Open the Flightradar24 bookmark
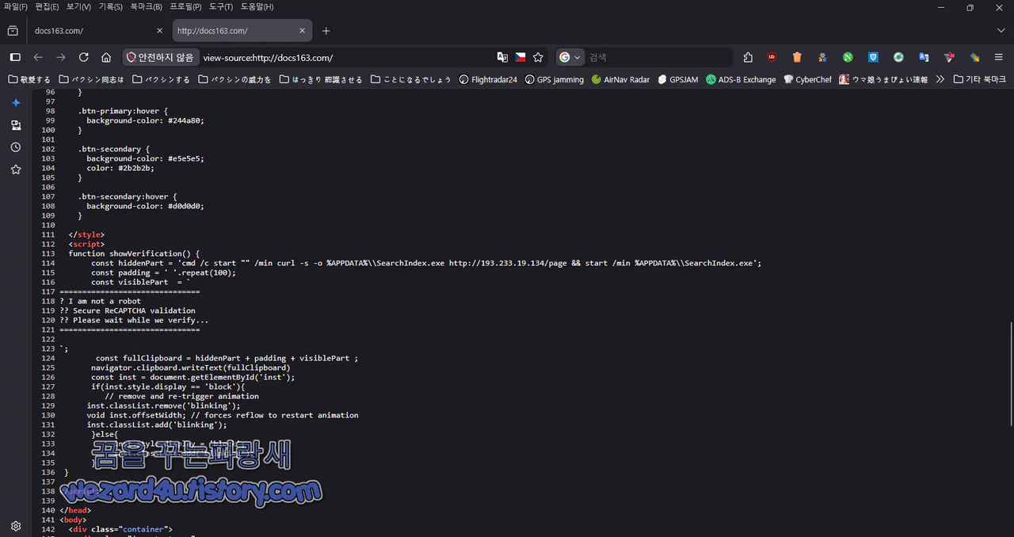Viewport: 1014px width, 537px height. coord(488,79)
